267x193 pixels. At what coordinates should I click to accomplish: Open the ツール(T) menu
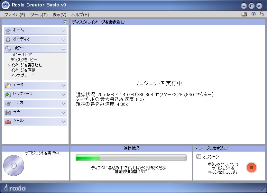point(39,15)
